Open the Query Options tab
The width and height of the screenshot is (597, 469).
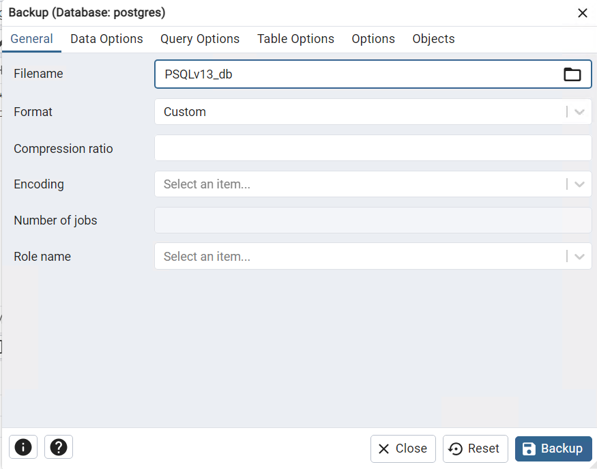tap(200, 39)
